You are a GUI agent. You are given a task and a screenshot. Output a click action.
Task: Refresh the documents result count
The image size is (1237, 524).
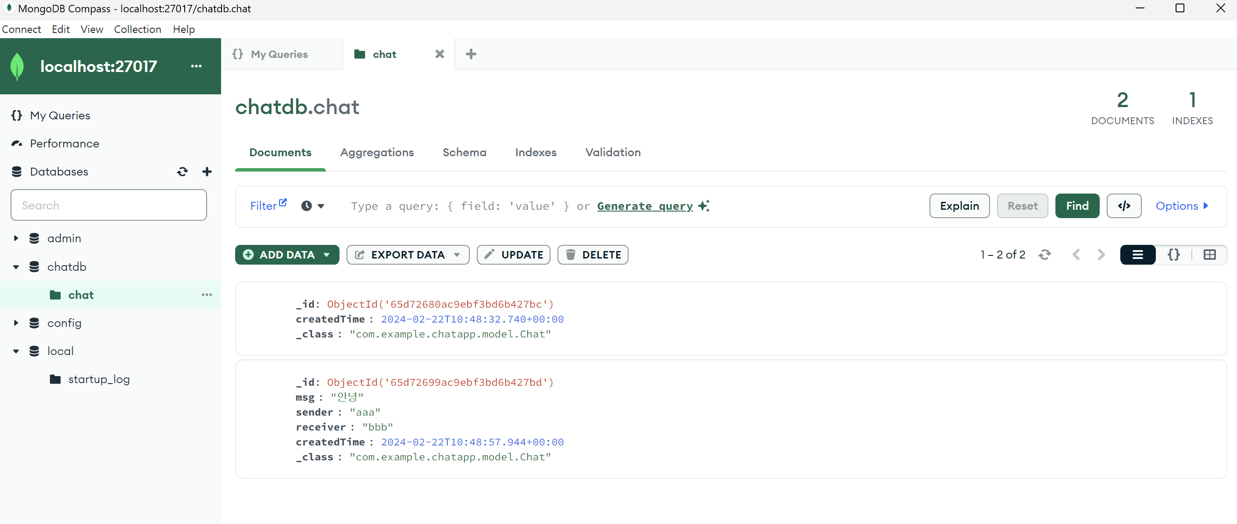tap(1044, 255)
